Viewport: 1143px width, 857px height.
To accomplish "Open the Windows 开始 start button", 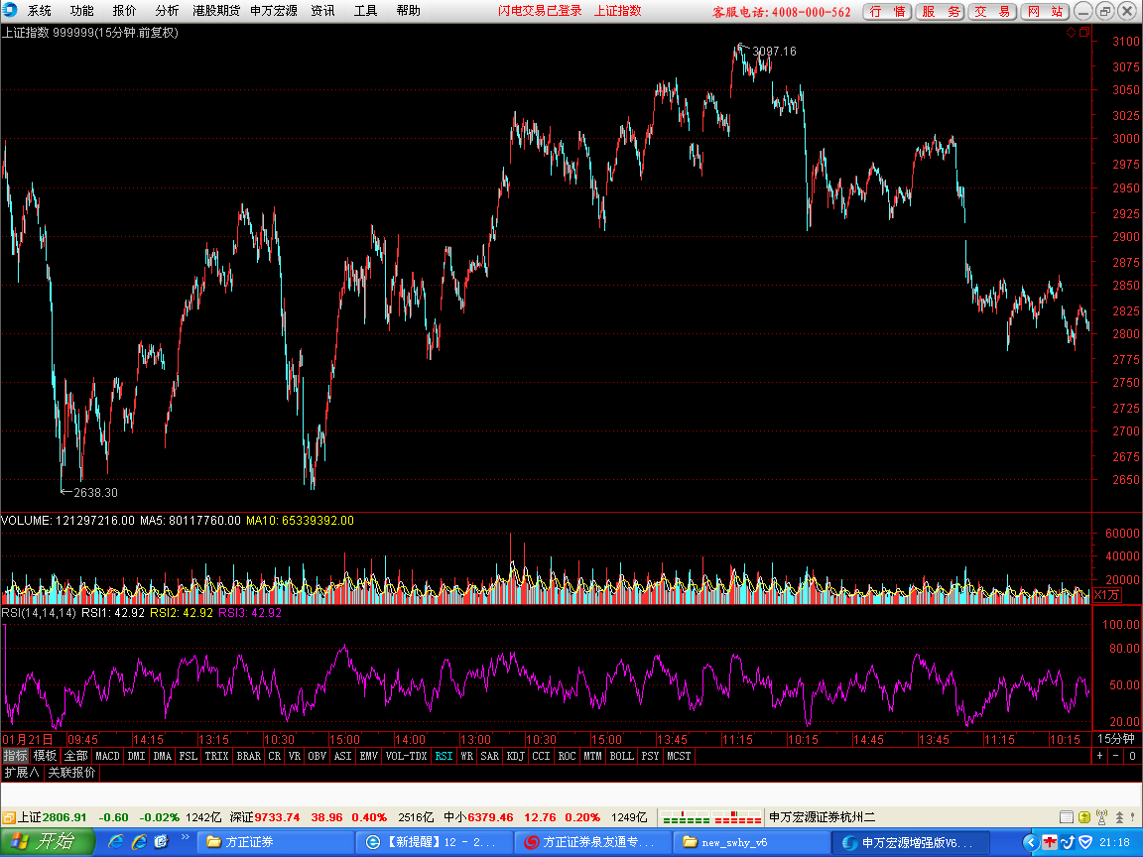I will click(x=48, y=842).
